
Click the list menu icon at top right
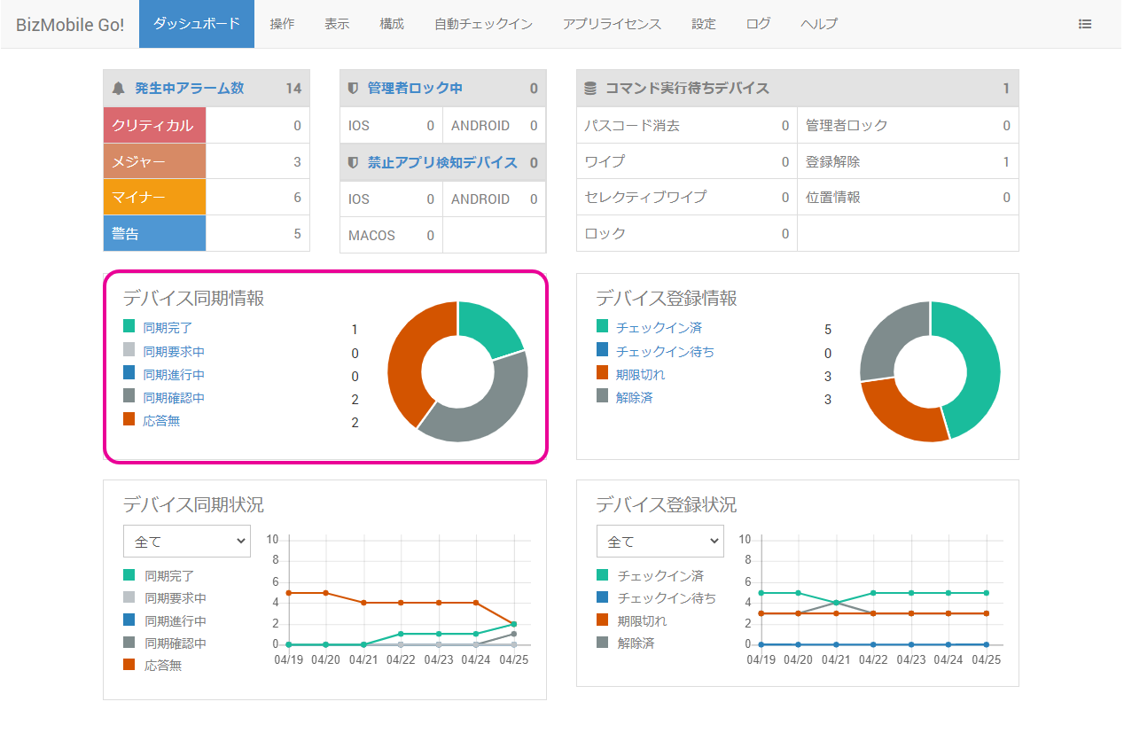coord(1084,24)
